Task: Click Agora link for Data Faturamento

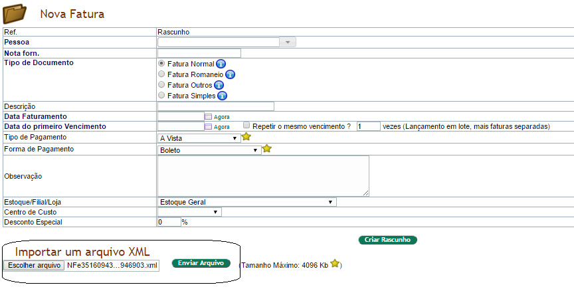Action: 221,117
